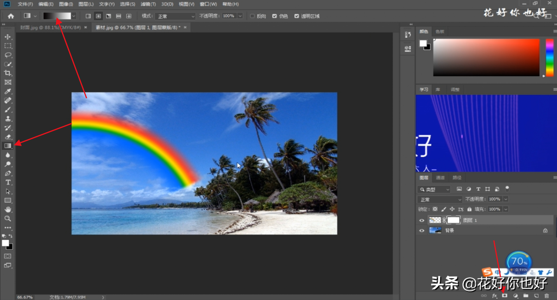This screenshot has height=300, width=557.
Task: Toggle the lock transparent pixels button
Action: click(x=435, y=209)
